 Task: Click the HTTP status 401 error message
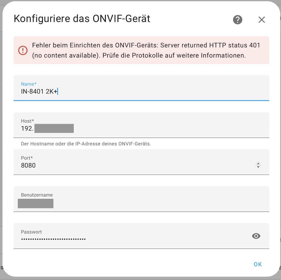click(146, 50)
